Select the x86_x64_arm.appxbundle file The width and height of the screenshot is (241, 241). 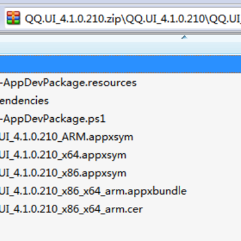(x=93, y=191)
